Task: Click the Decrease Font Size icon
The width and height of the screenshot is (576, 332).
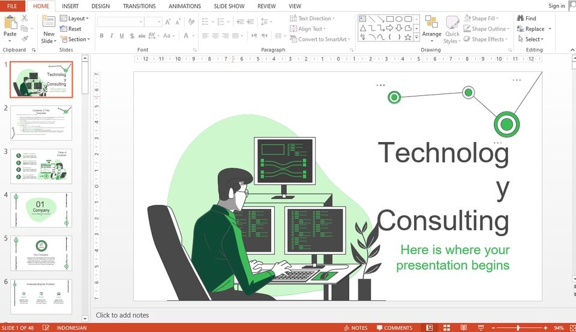Action: point(178,22)
